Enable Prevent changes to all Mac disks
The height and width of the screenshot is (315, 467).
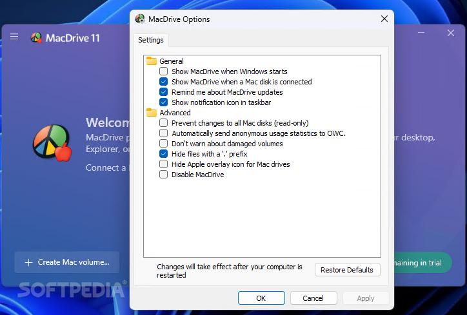[x=163, y=123]
